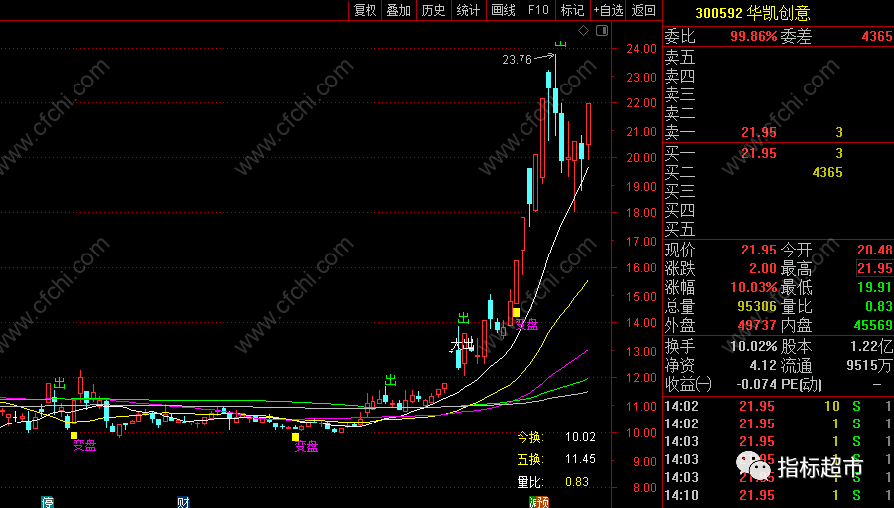Open the 复权 (price adjustment) menu
894x508 pixels.
pos(365,10)
